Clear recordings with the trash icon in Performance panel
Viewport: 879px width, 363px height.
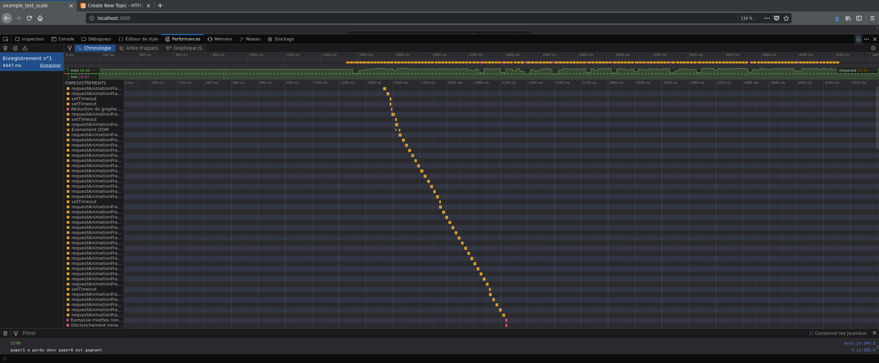tap(5, 48)
